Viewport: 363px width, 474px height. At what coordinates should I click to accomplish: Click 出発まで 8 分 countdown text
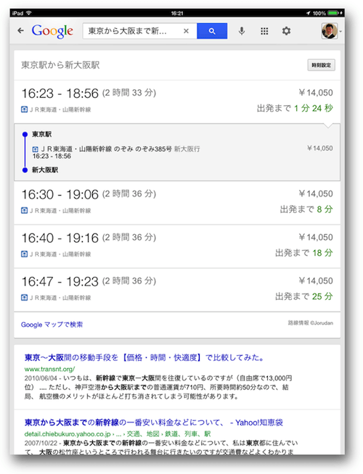(x=306, y=209)
